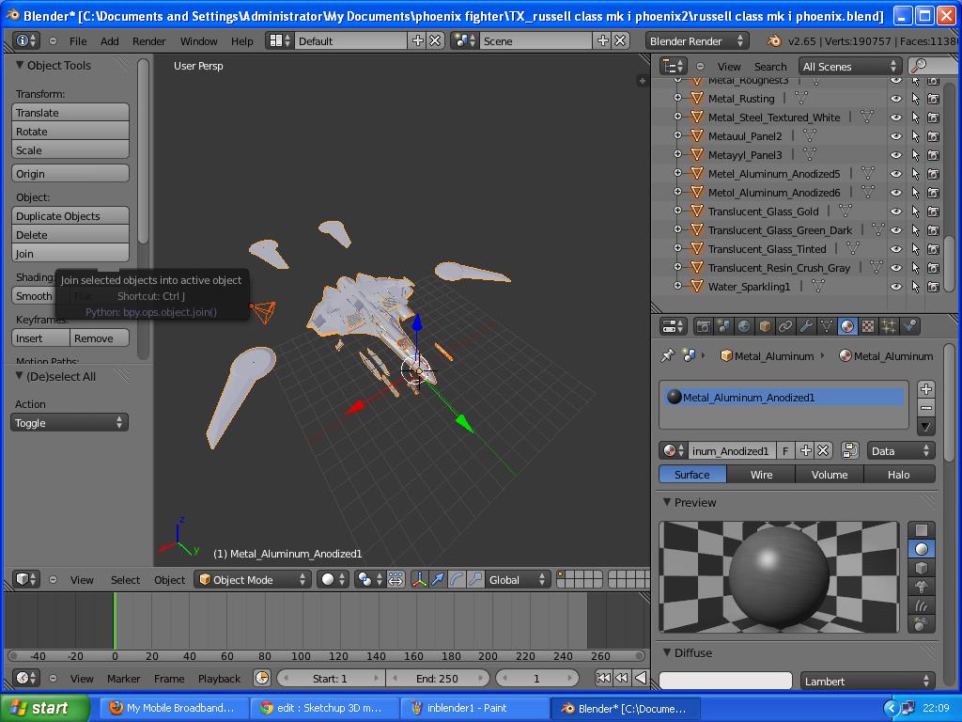Viewport: 962px width, 722px height.
Task: Change Object Mode via its dropdown
Action: point(252,579)
